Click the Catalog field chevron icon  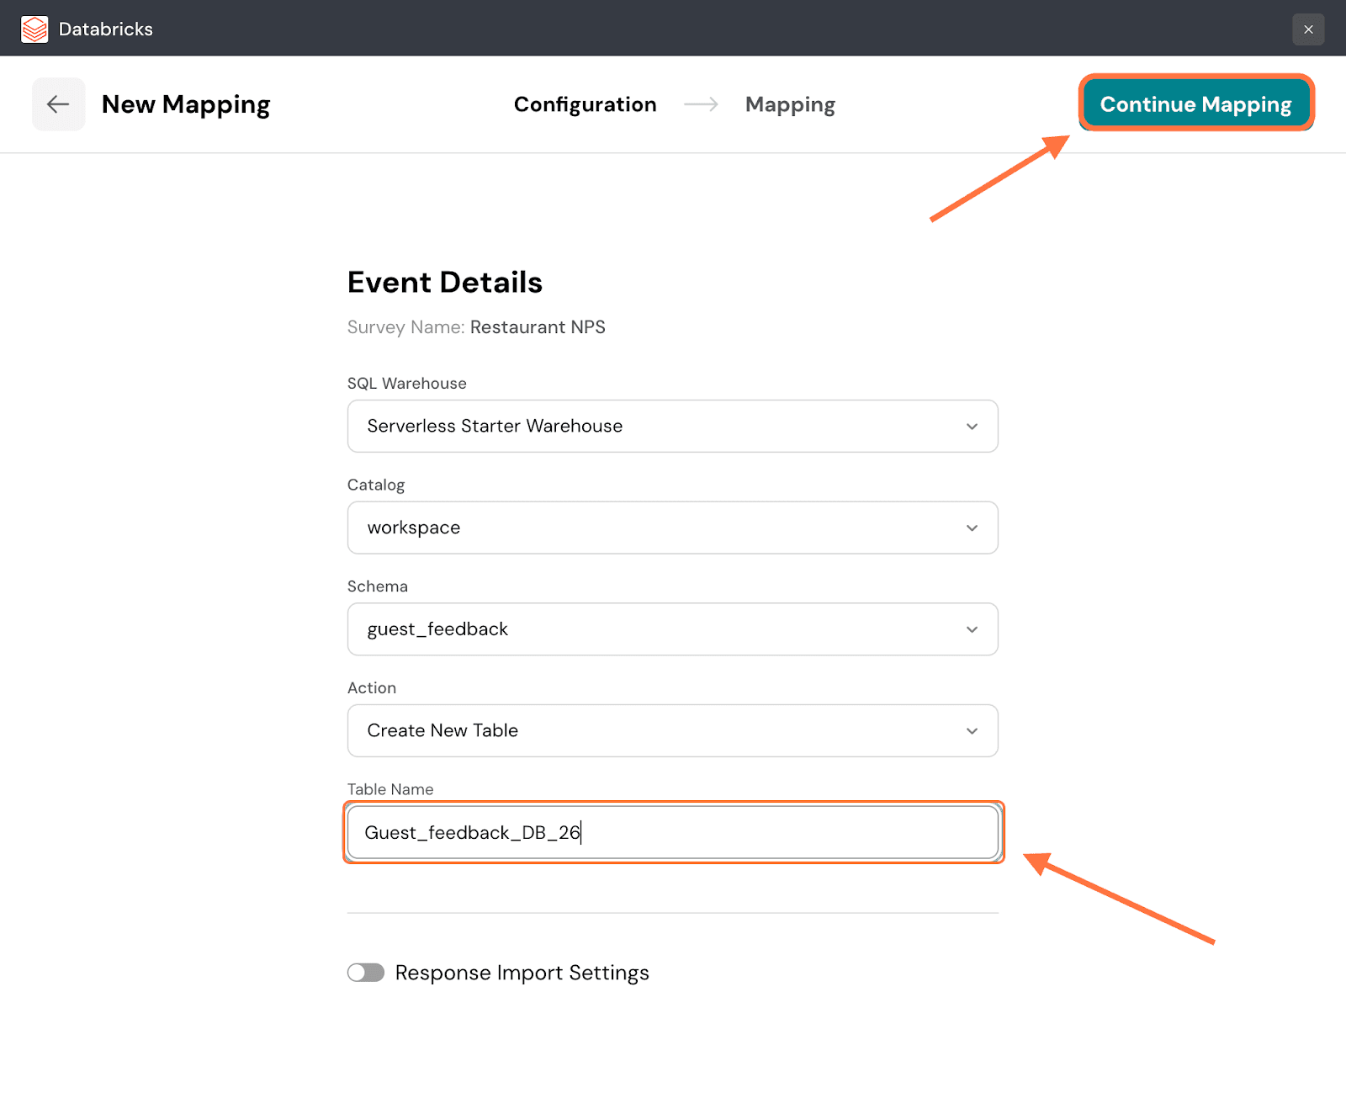click(x=972, y=528)
